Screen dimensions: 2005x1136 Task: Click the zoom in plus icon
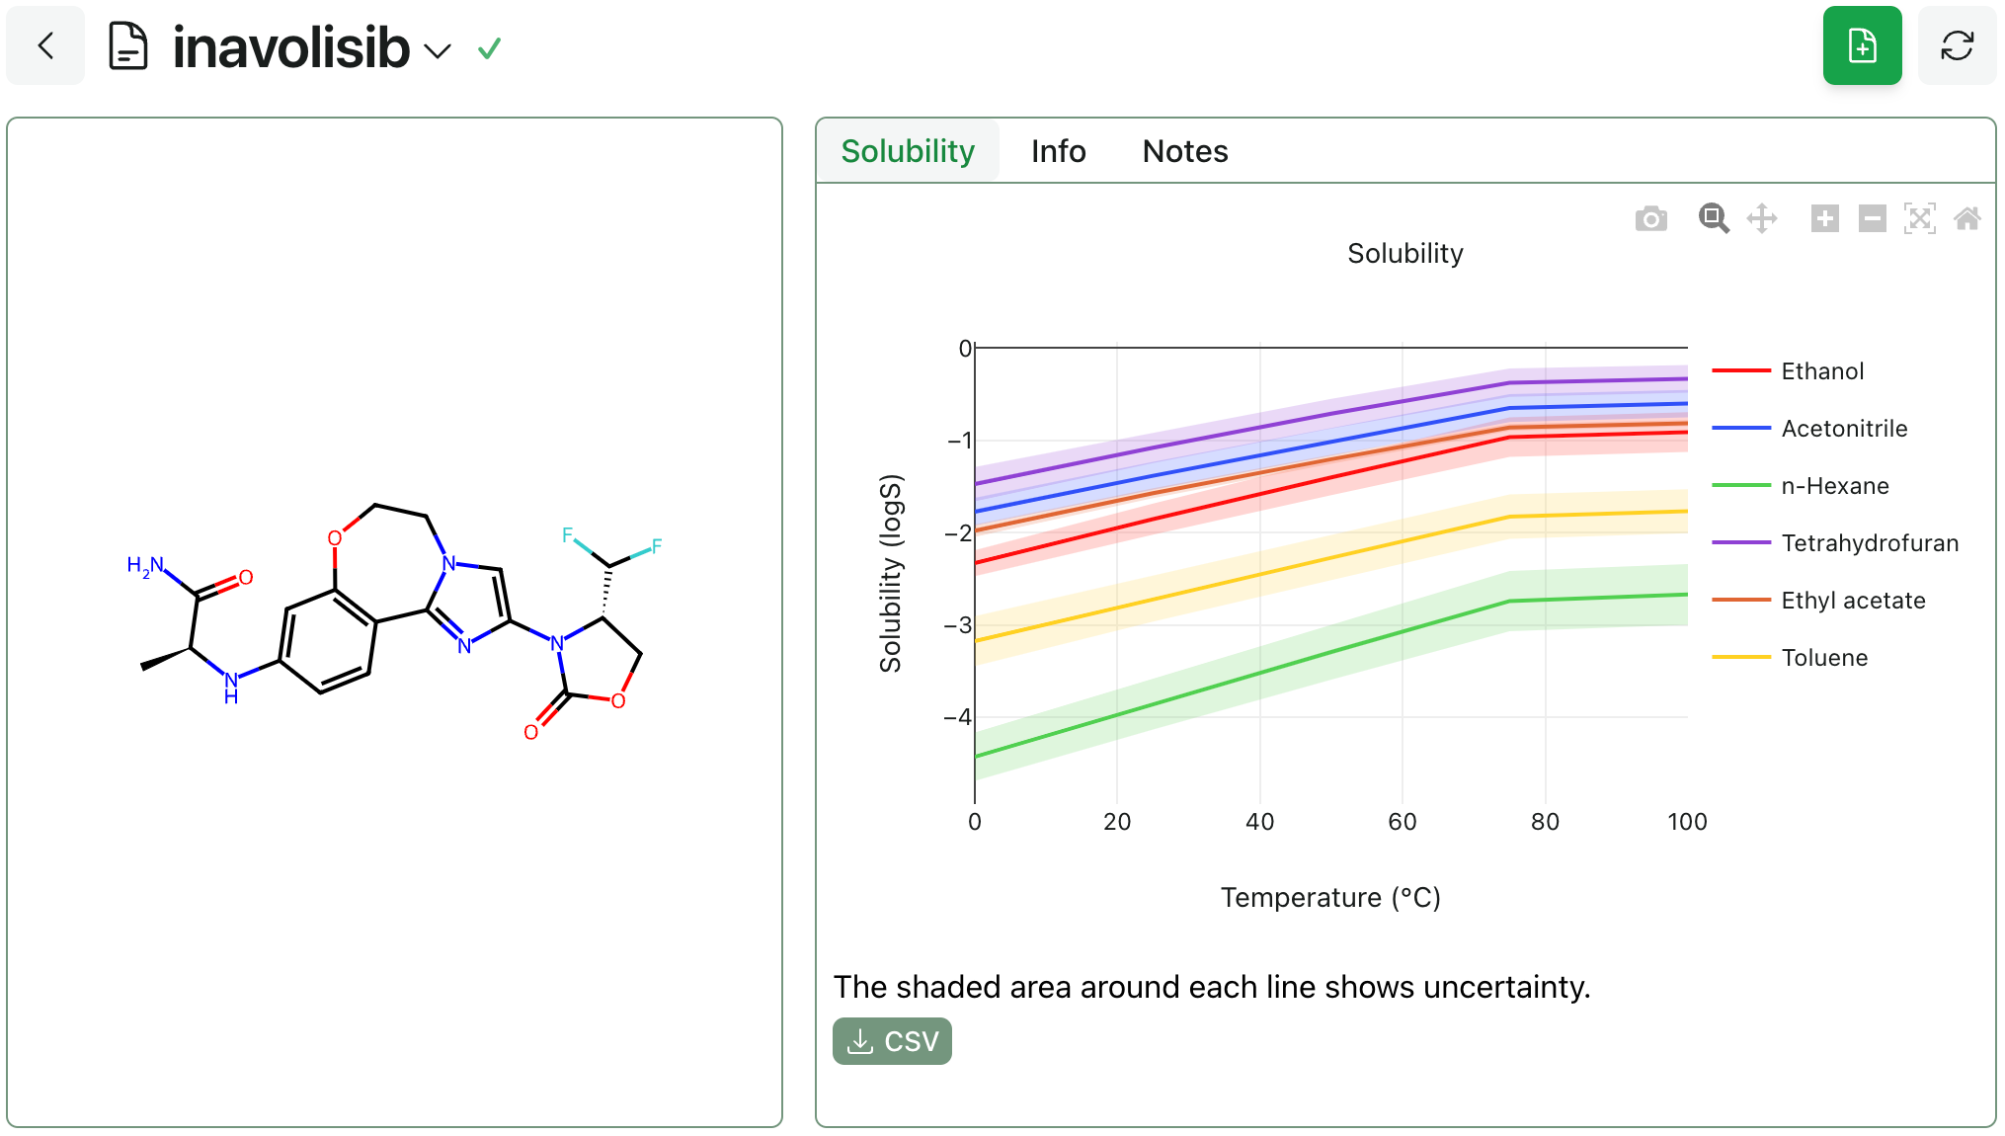1824,218
